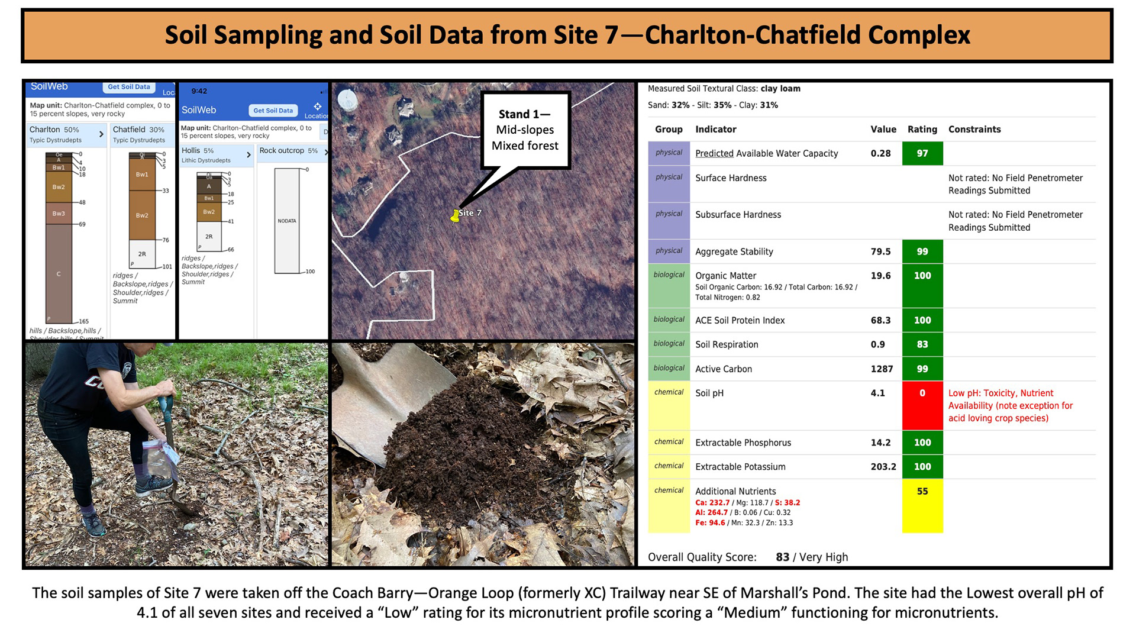
Task: Click the Group column header
Action: point(669,129)
